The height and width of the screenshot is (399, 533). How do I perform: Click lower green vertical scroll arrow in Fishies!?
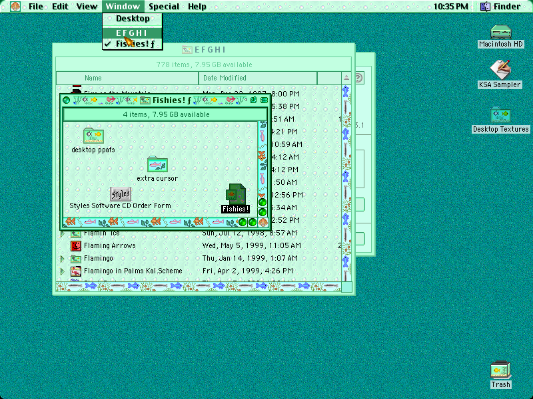pyautogui.click(x=263, y=212)
